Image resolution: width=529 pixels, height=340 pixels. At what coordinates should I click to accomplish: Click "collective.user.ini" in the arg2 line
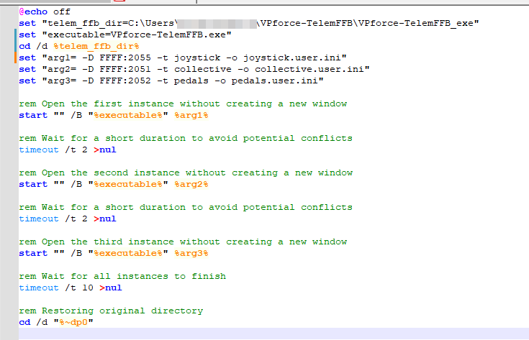click(x=309, y=70)
